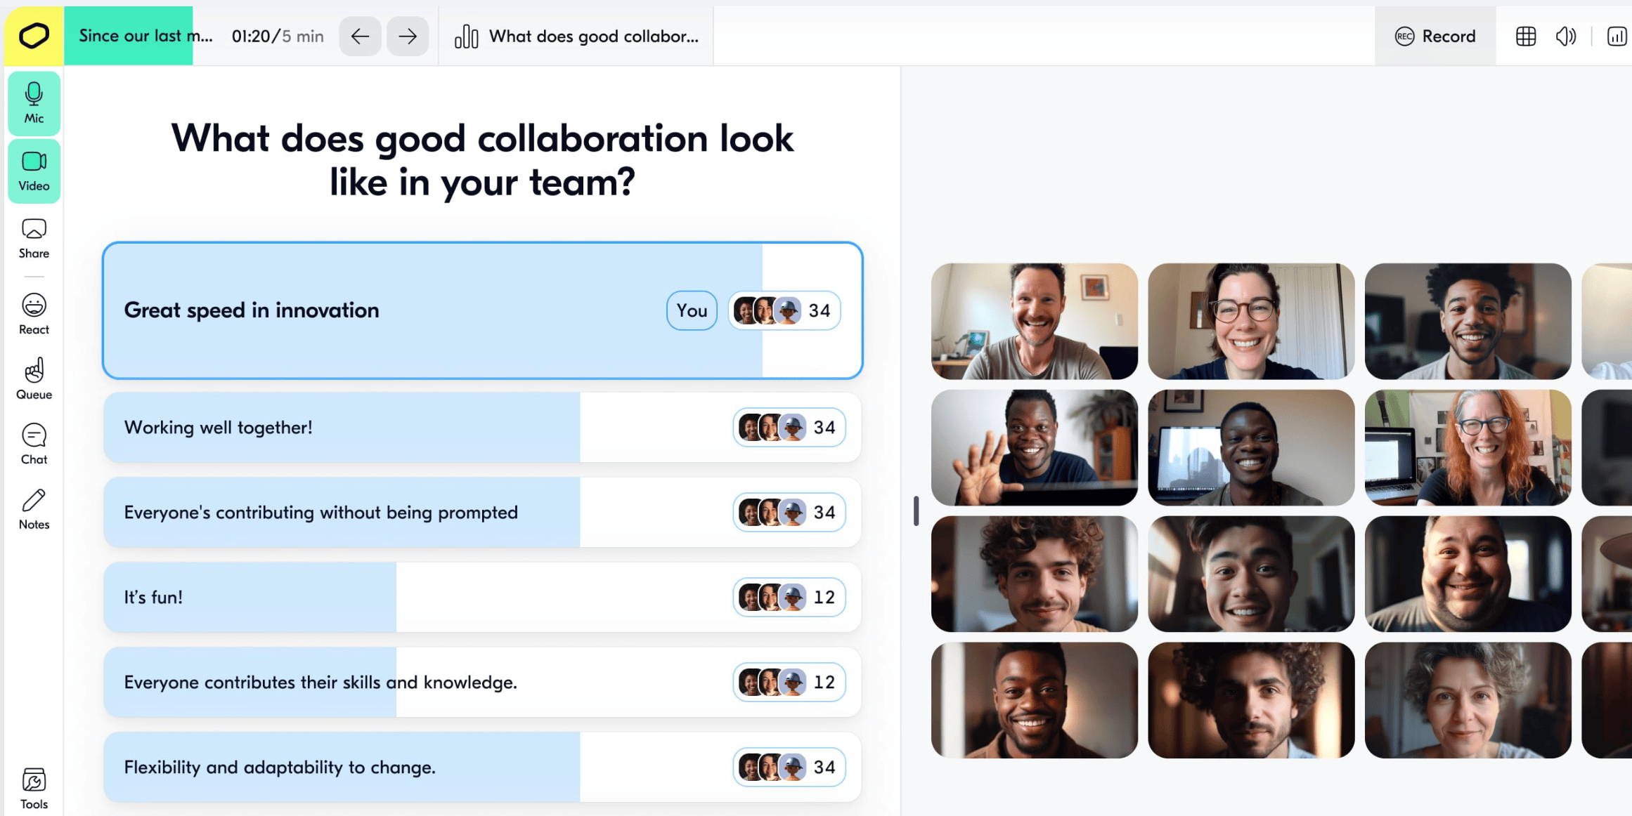This screenshot has height=816, width=1632.
Task: Select video of man beside a monitor showing a city skyline
Action: point(1251,447)
